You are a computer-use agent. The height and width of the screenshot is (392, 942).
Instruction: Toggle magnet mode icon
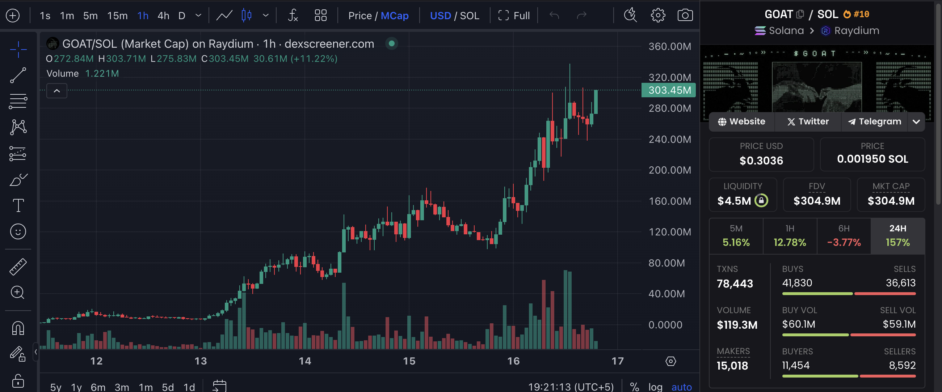point(18,328)
